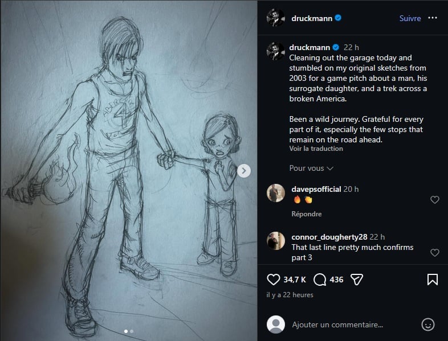Like connor_dougherty28's comment
Viewport: 448px width, 341px height.
(x=434, y=252)
